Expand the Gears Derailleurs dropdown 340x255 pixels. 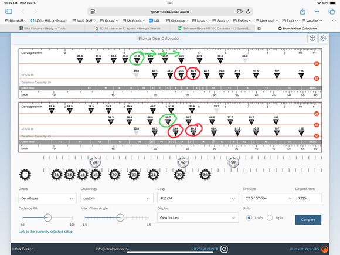tap(47, 198)
